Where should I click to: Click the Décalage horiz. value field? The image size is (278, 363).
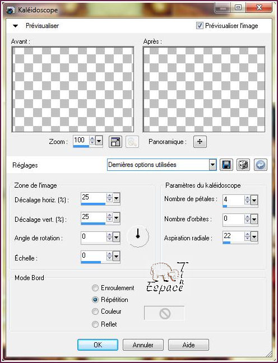[94, 197]
